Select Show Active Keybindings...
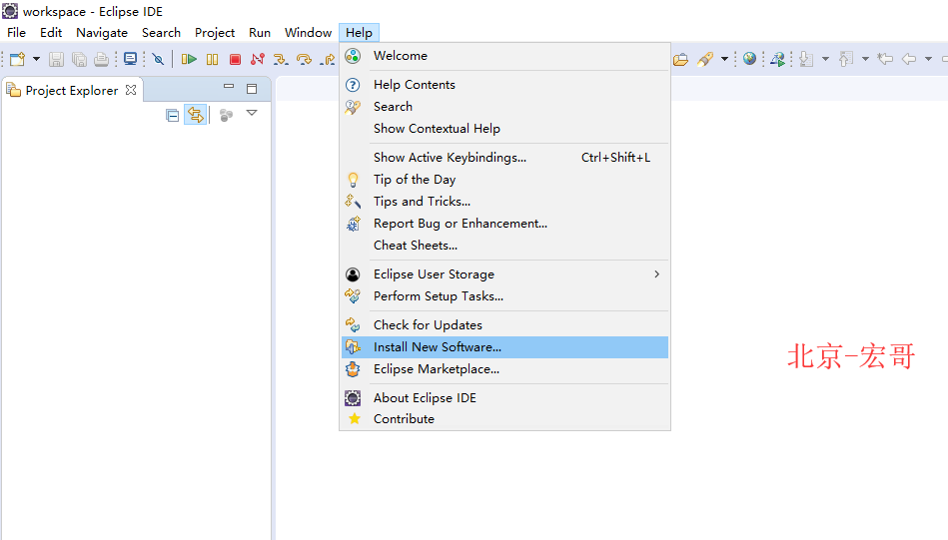 coord(504,158)
